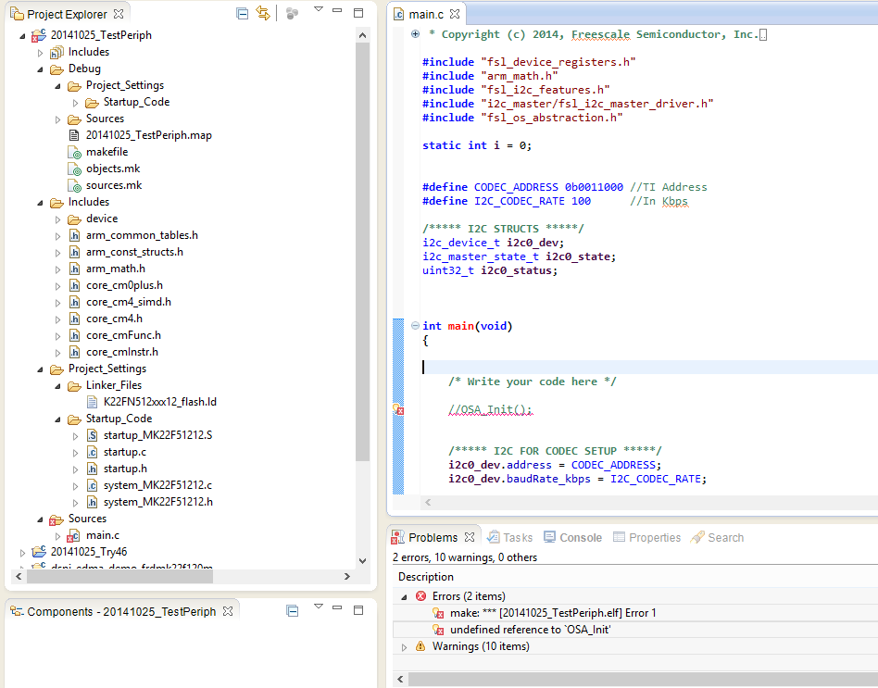The image size is (878, 688).
Task: Expand the device folder
Action: tap(57, 219)
